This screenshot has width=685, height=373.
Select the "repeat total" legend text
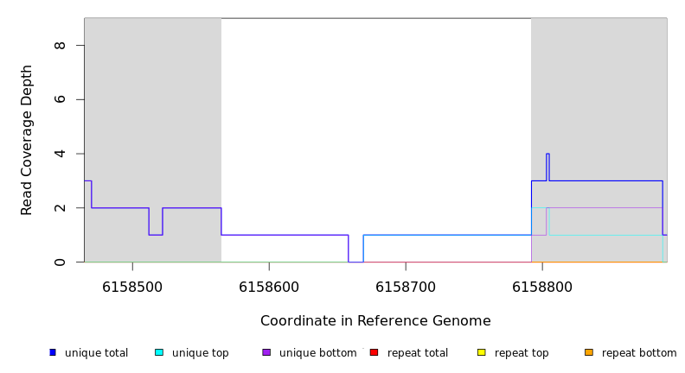(418, 353)
